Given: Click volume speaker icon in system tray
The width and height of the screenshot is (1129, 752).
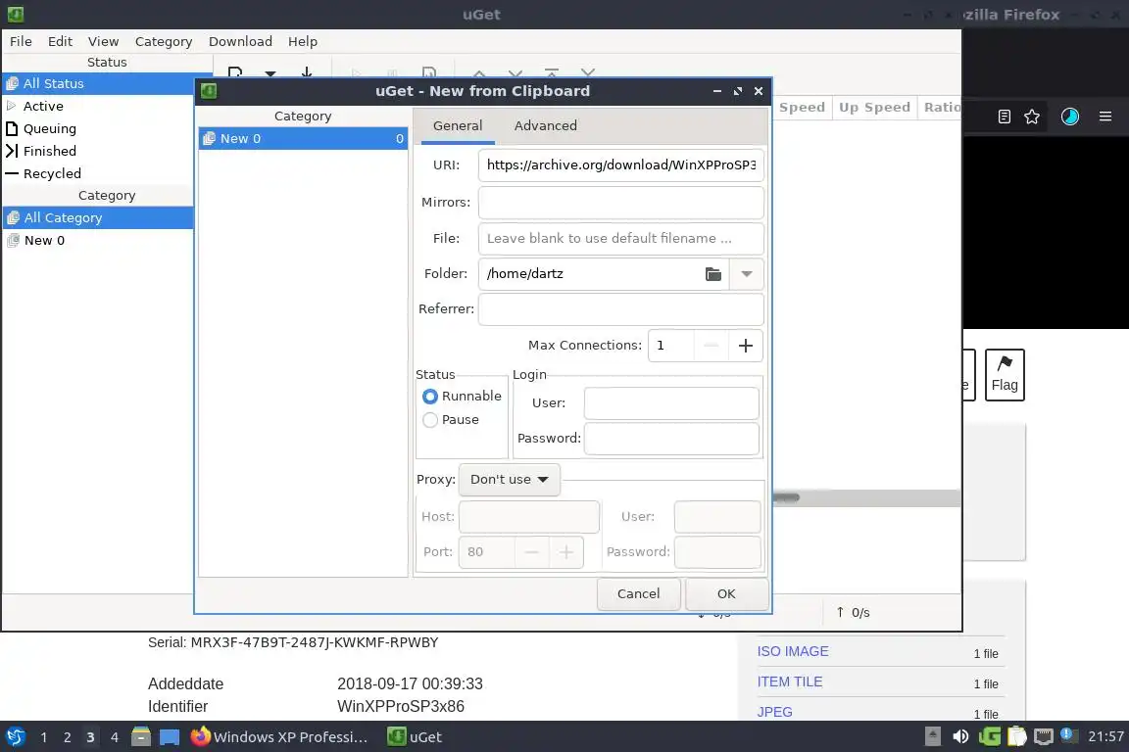Looking at the screenshot, I should (x=960, y=736).
